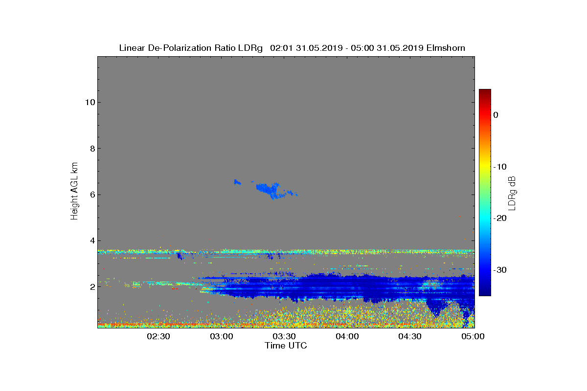
Task: Click the '03:00' time axis tick label
Action: 222,337
